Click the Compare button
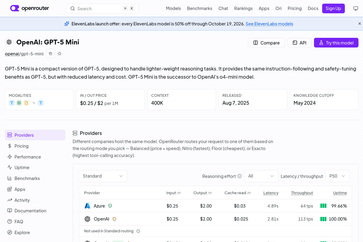 267,43
